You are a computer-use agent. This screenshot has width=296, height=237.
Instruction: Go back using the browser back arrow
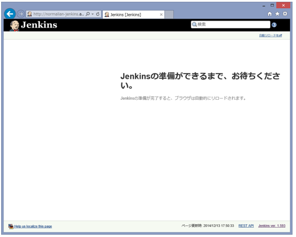pyautogui.click(x=10, y=13)
